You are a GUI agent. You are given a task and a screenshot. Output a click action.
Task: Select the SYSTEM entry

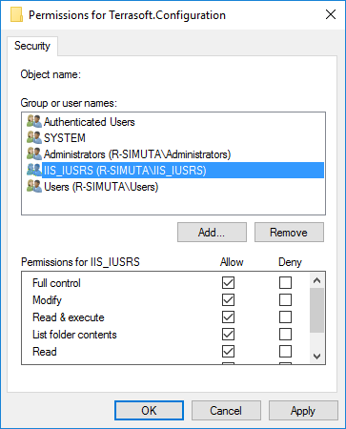[65, 138]
